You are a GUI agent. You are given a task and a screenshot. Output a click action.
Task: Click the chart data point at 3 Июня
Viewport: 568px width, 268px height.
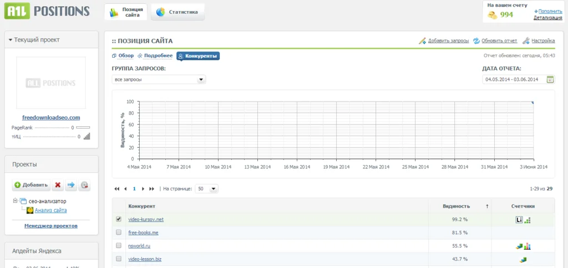click(533, 103)
